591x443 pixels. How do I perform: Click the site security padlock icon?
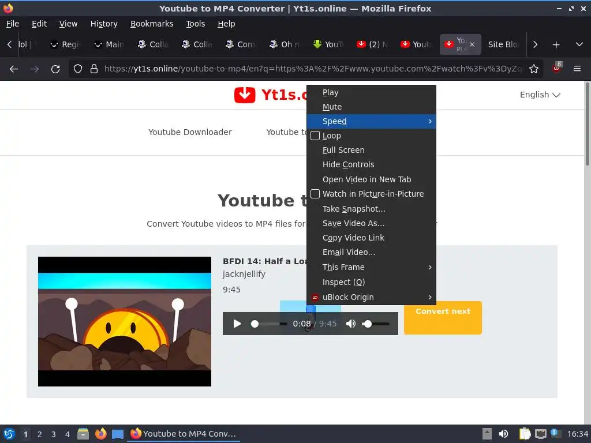pyautogui.click(x=94, y=69)
